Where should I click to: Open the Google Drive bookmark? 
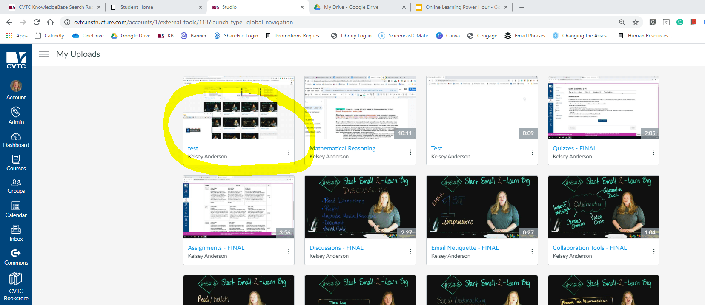tap(131, 36)
